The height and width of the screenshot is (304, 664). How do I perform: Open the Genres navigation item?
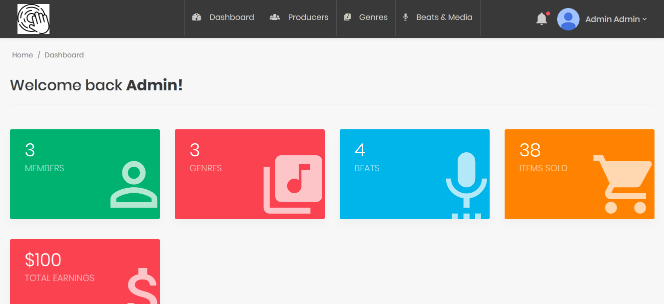[373, 17]
